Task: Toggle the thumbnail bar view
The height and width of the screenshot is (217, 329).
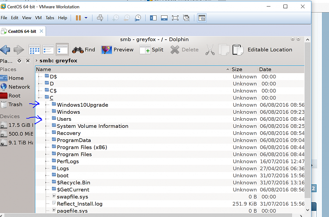Action: 164,18
